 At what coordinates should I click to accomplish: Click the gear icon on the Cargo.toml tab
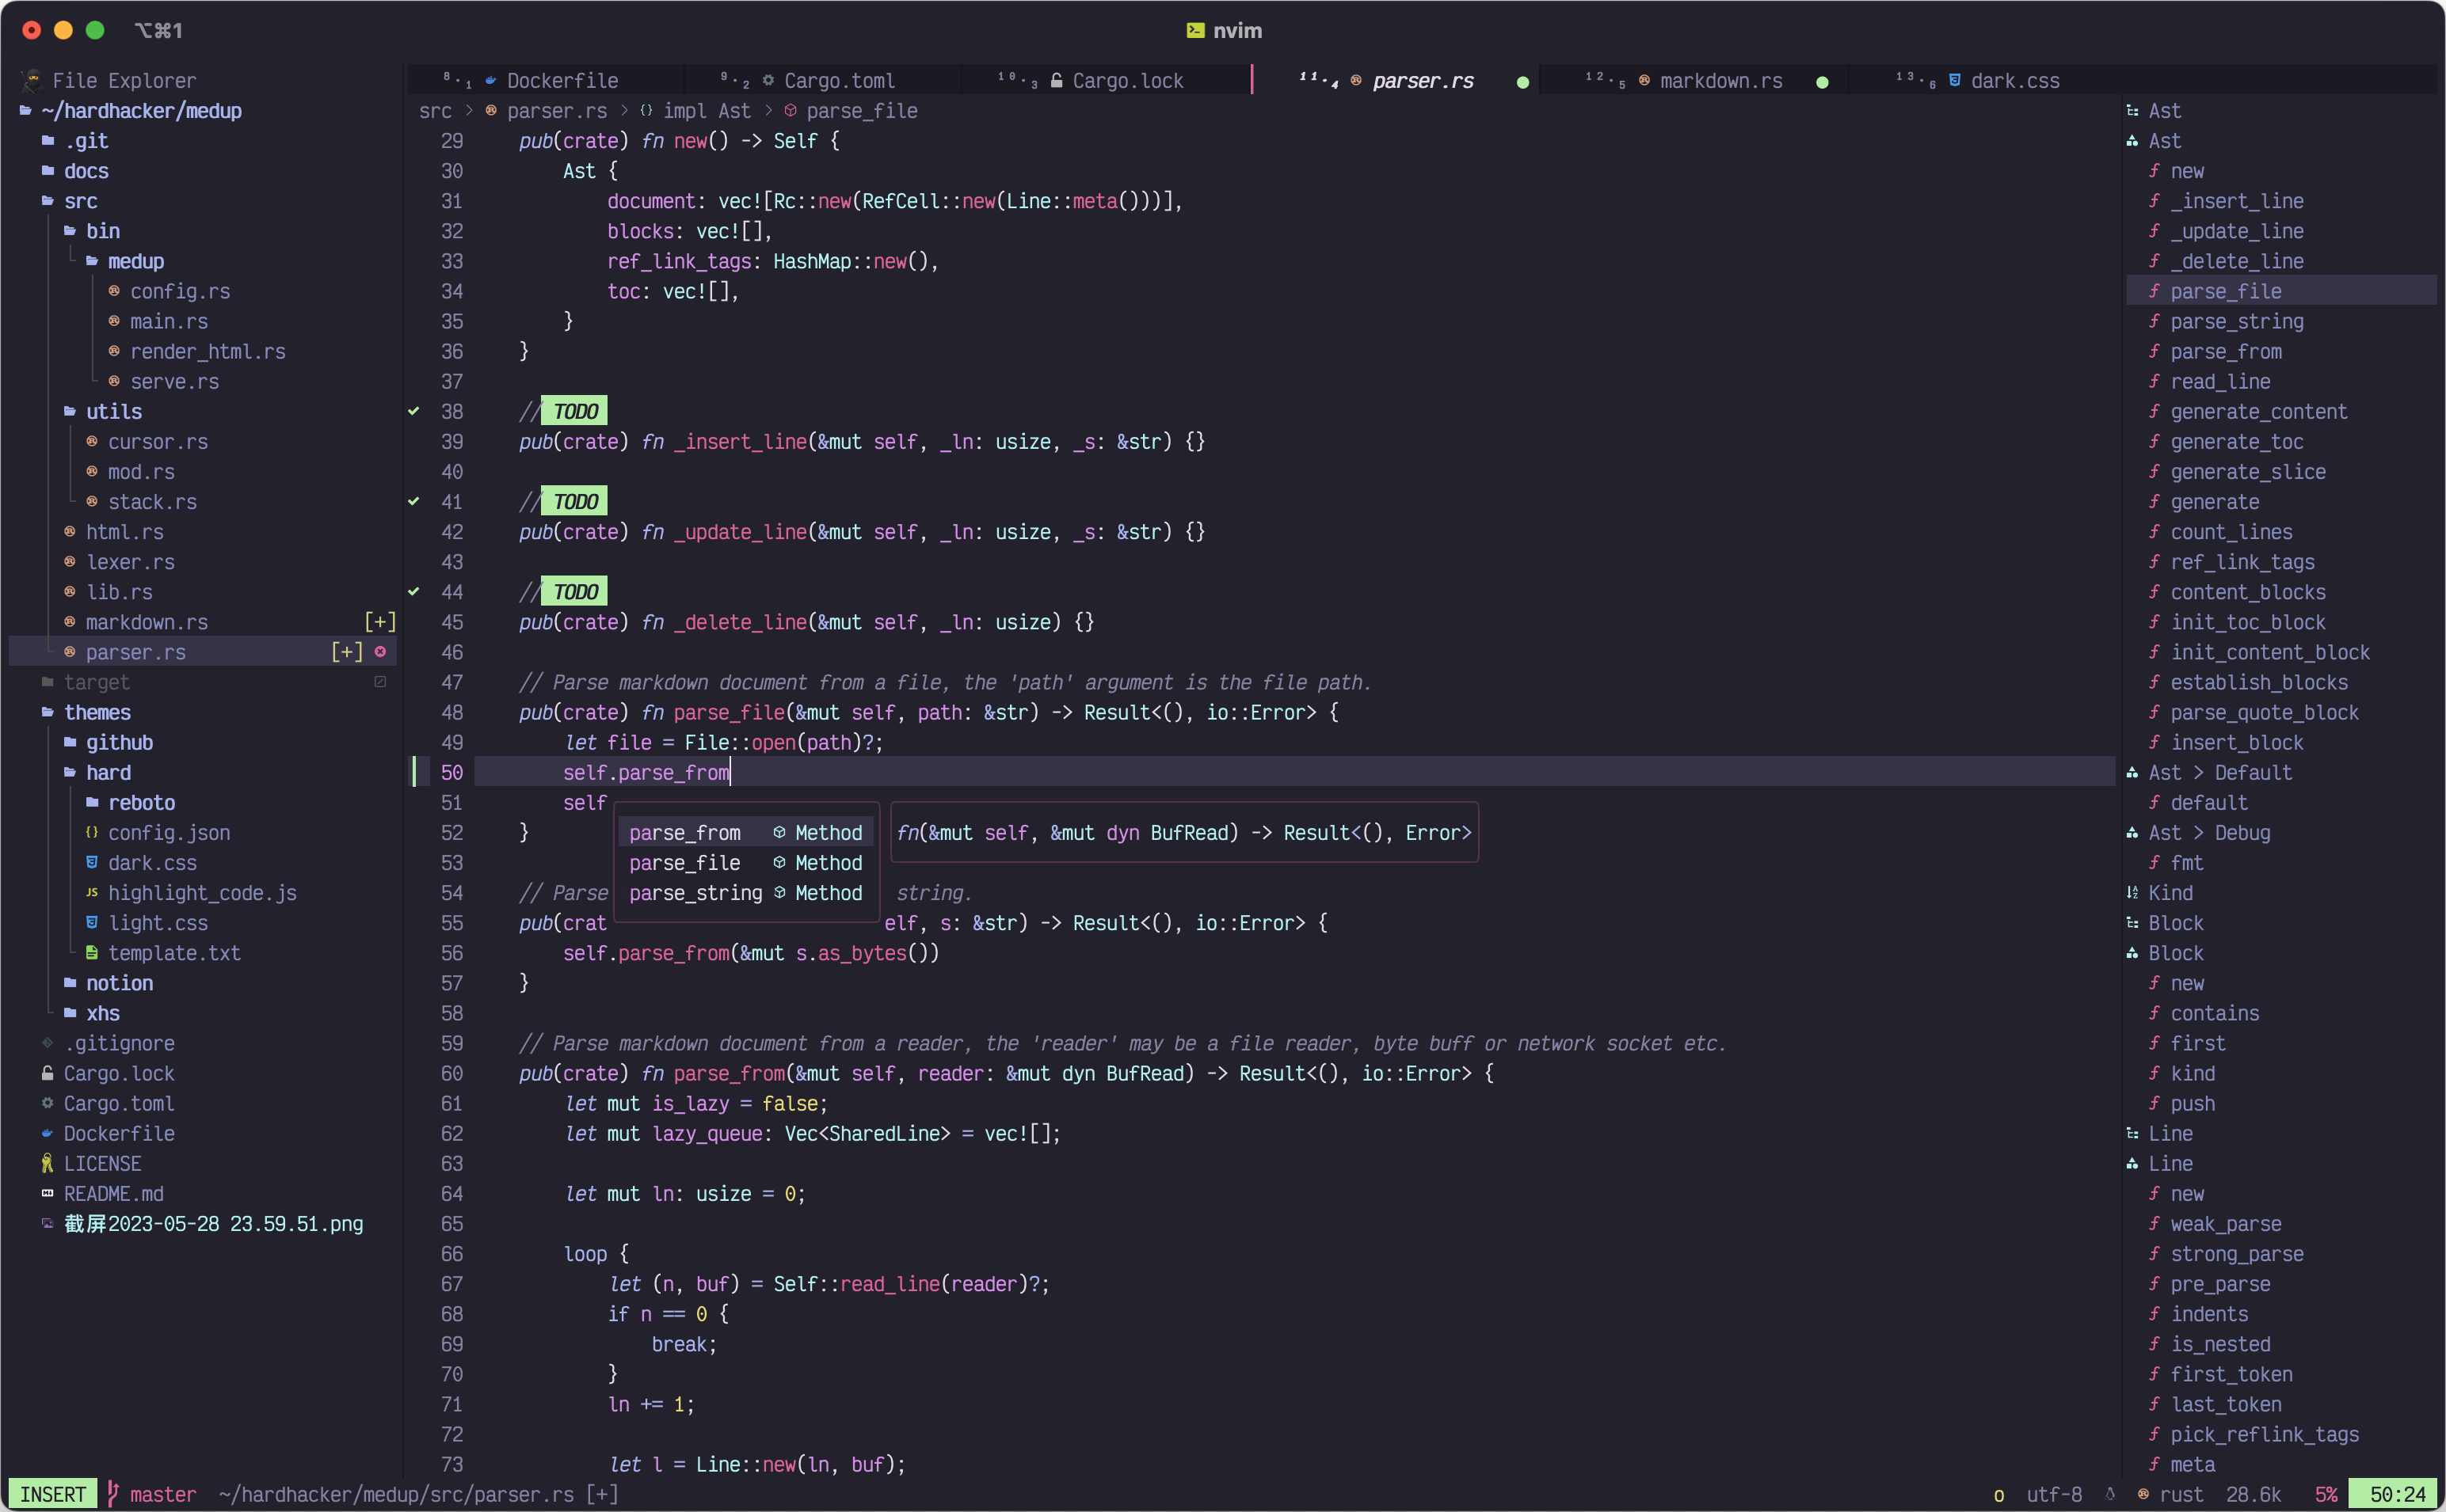pos(768,80)
